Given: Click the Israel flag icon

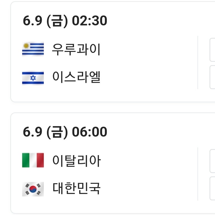Looking at the screenshot, I should pyautogui.click(x=33, y=78).
